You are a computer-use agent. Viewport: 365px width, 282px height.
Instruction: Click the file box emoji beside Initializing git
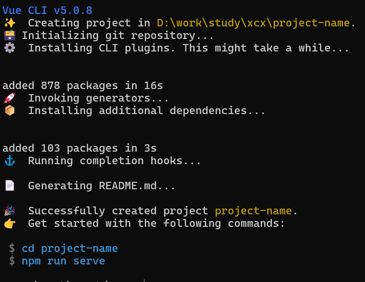(x=10, y=36)
